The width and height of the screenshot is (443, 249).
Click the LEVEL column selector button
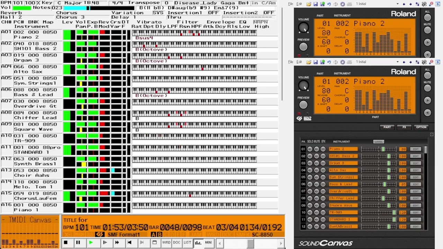[378, 141]
